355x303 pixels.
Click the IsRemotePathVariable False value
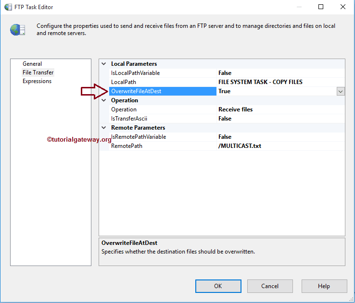225,137
